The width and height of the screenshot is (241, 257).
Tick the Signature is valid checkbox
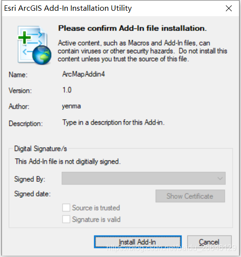[66, 219]
